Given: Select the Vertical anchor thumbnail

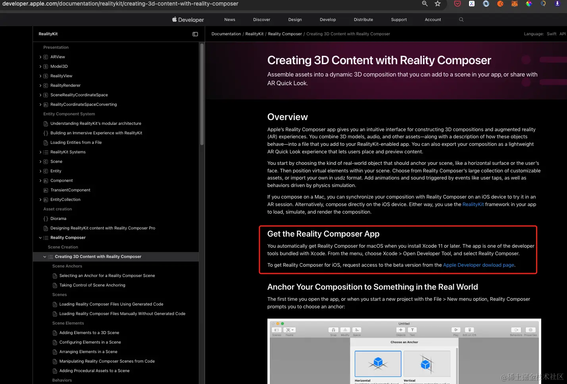Looking at the screenshot, I should (x=427, y=364).
